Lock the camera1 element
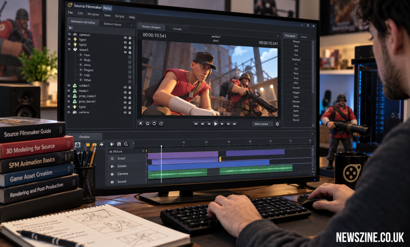This screenshot has width=410, height=247. pos(130,38)
